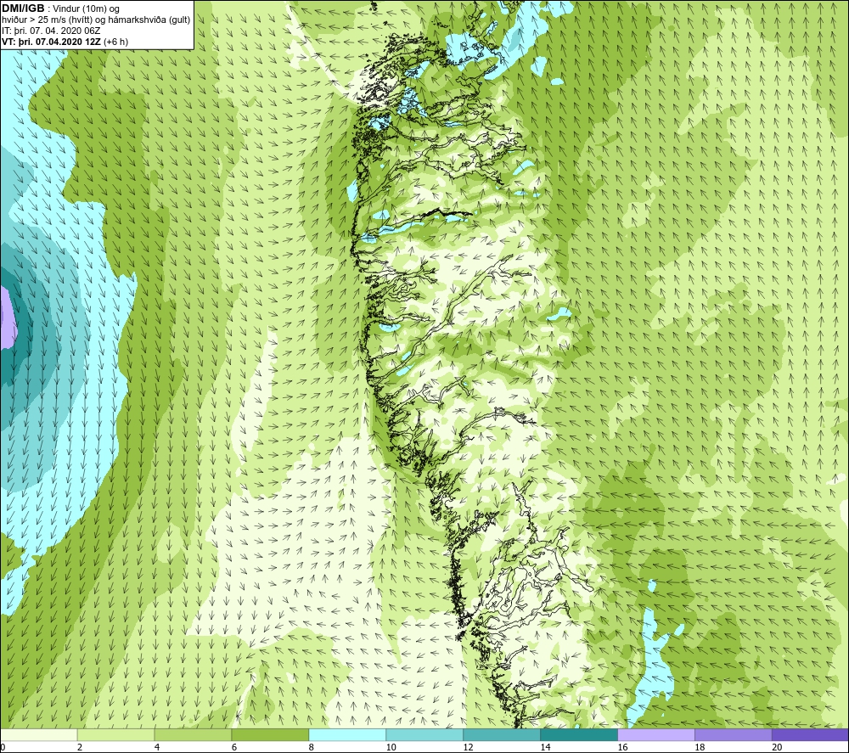Screen dimensions: 849x753
Task: Click the above 20 m/s dark purple swatch
Action: point(811,734)
